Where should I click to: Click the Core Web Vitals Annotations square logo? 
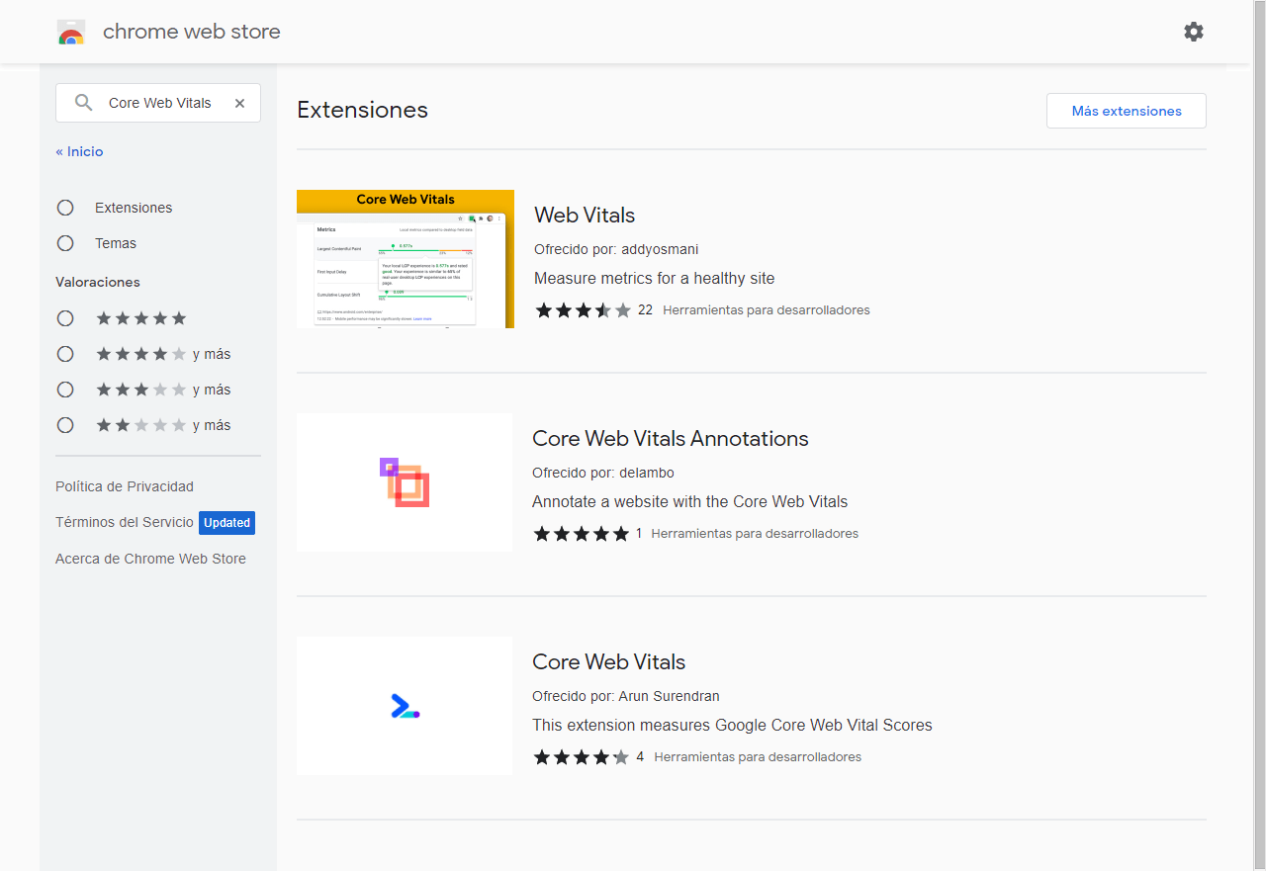(x=404, y=481)
